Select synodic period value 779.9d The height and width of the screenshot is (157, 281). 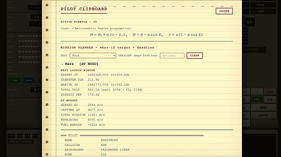[93, 95]
